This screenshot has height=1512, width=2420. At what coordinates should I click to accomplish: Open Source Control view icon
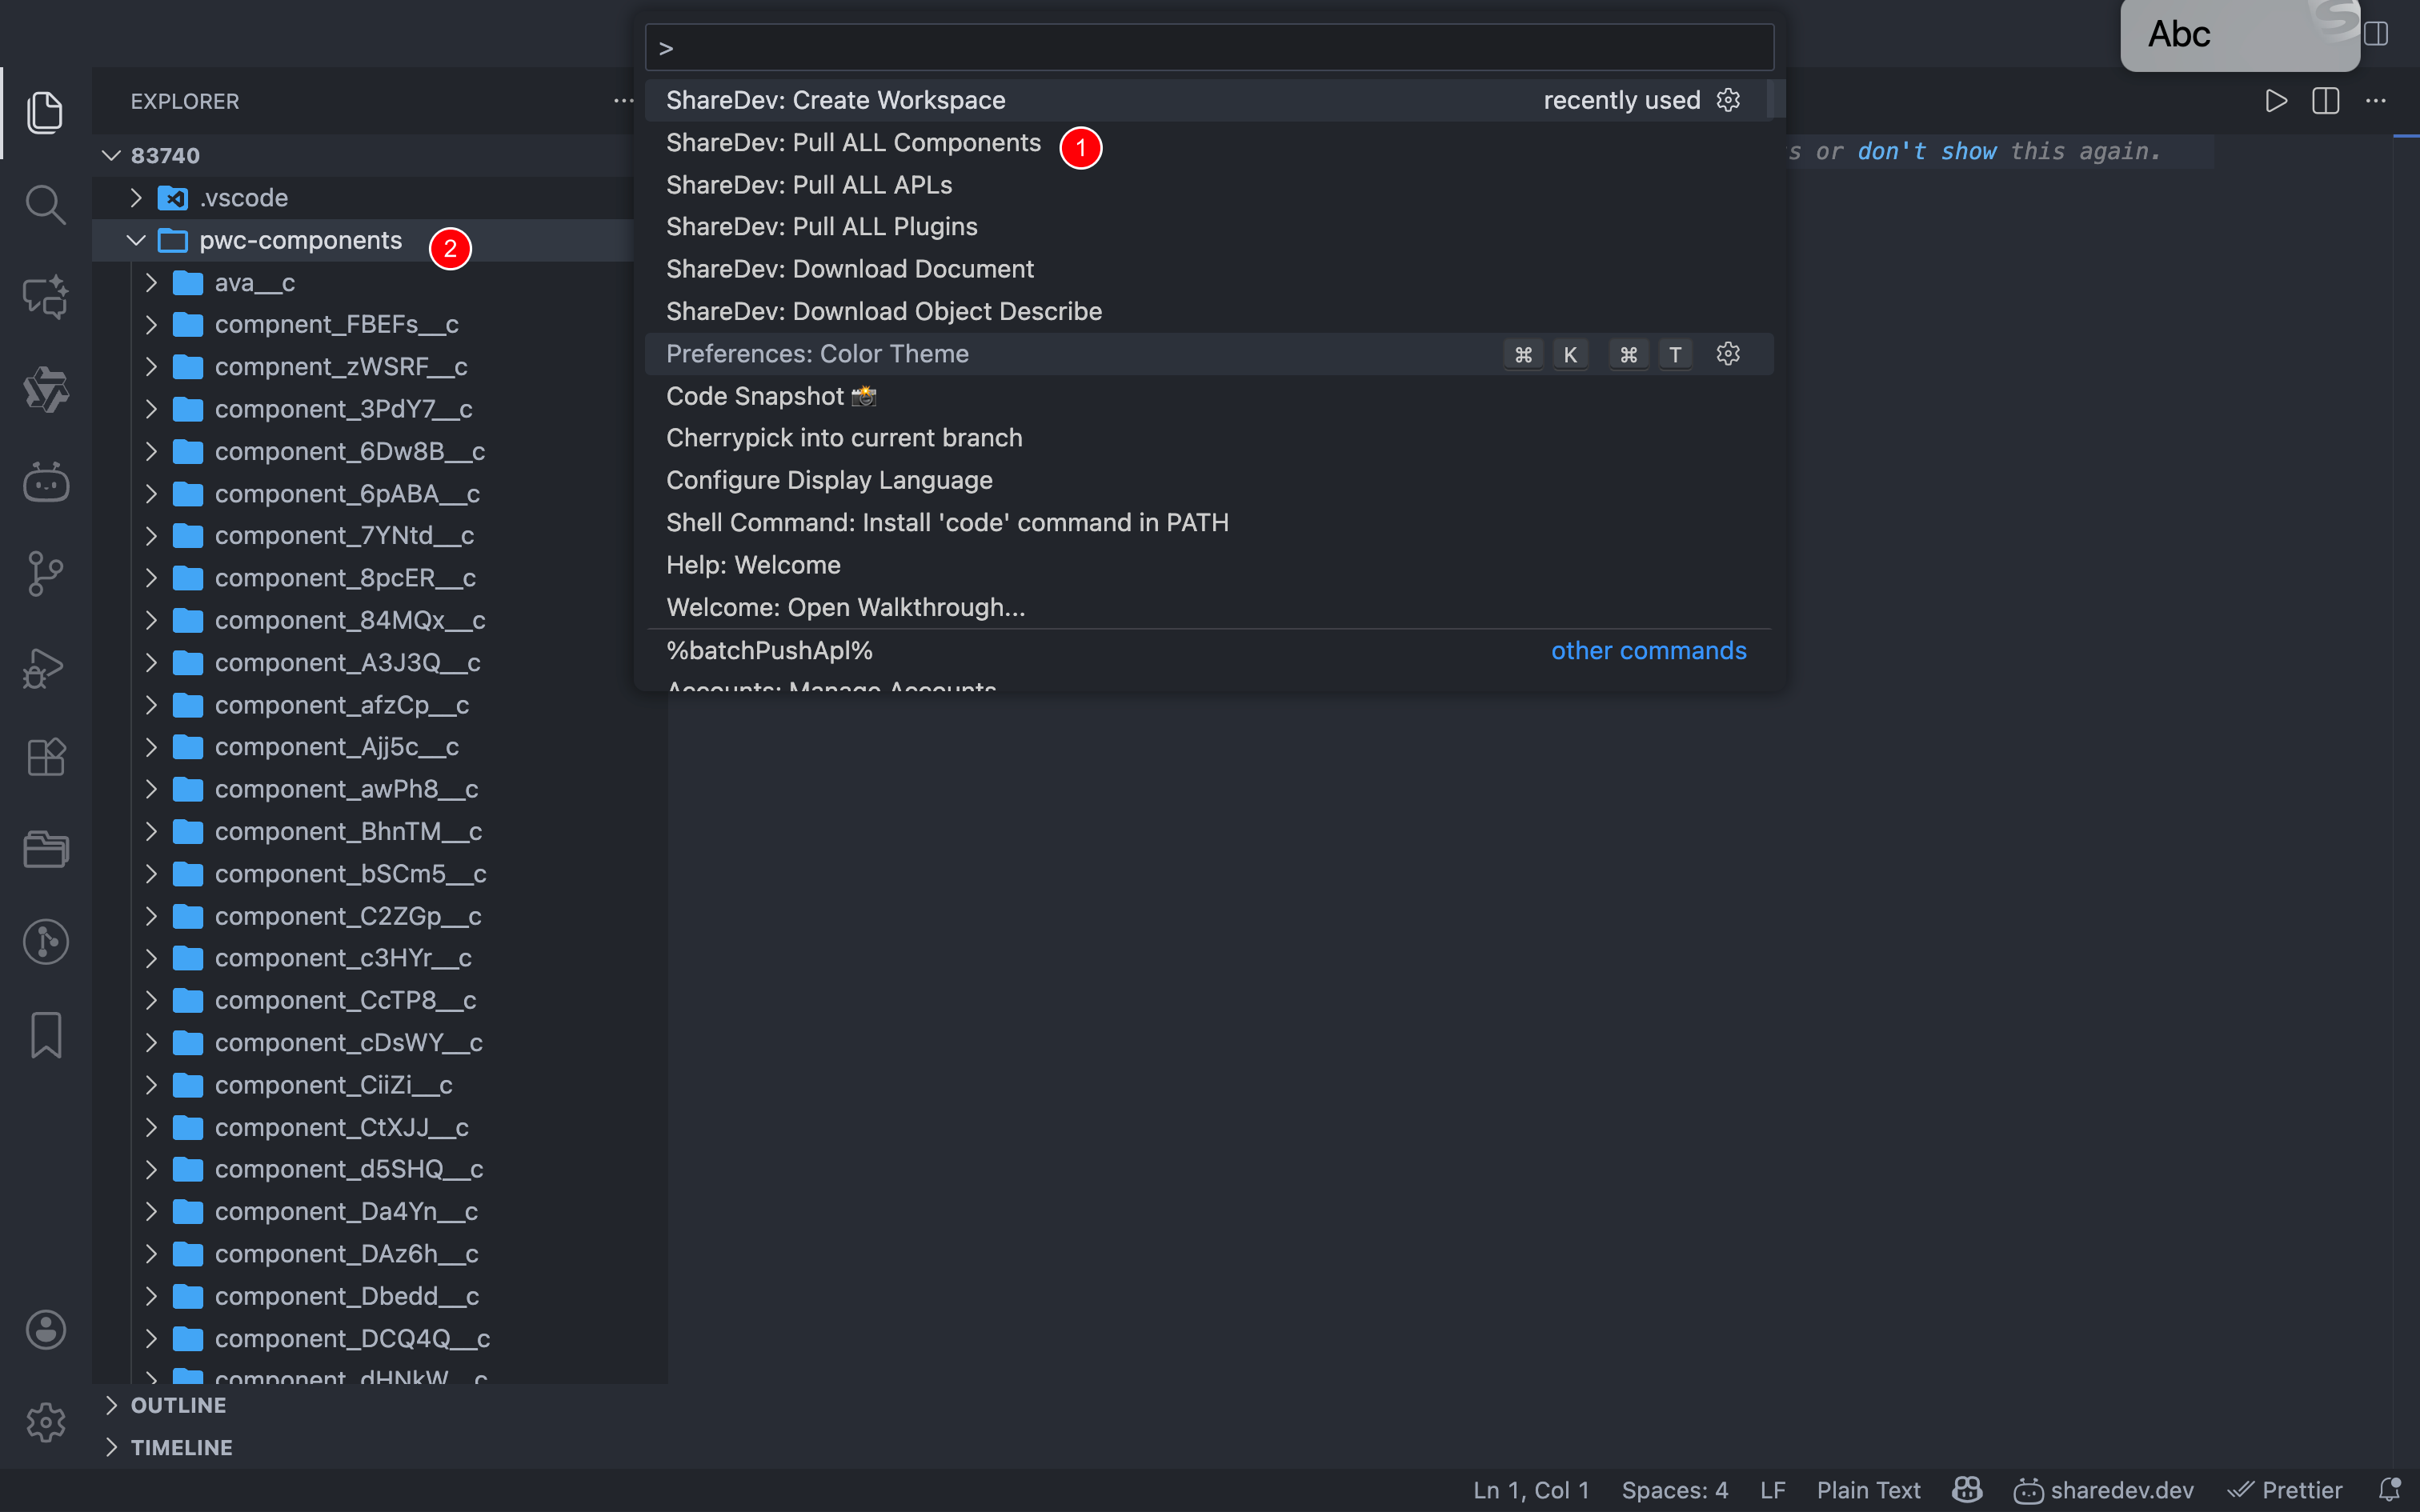[45, 574]
